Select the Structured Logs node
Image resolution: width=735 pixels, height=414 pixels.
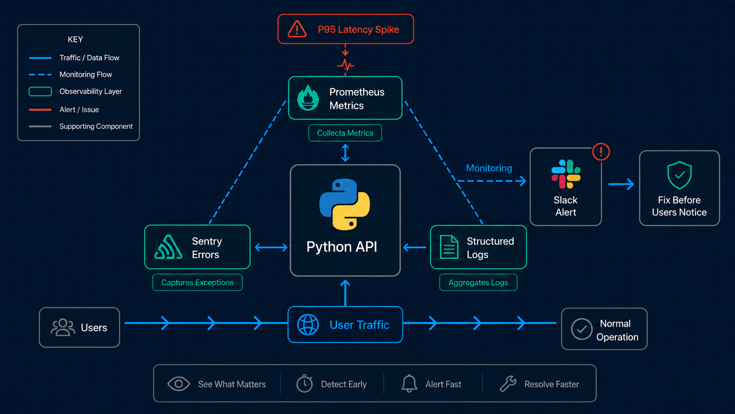[x=478, y=247]
